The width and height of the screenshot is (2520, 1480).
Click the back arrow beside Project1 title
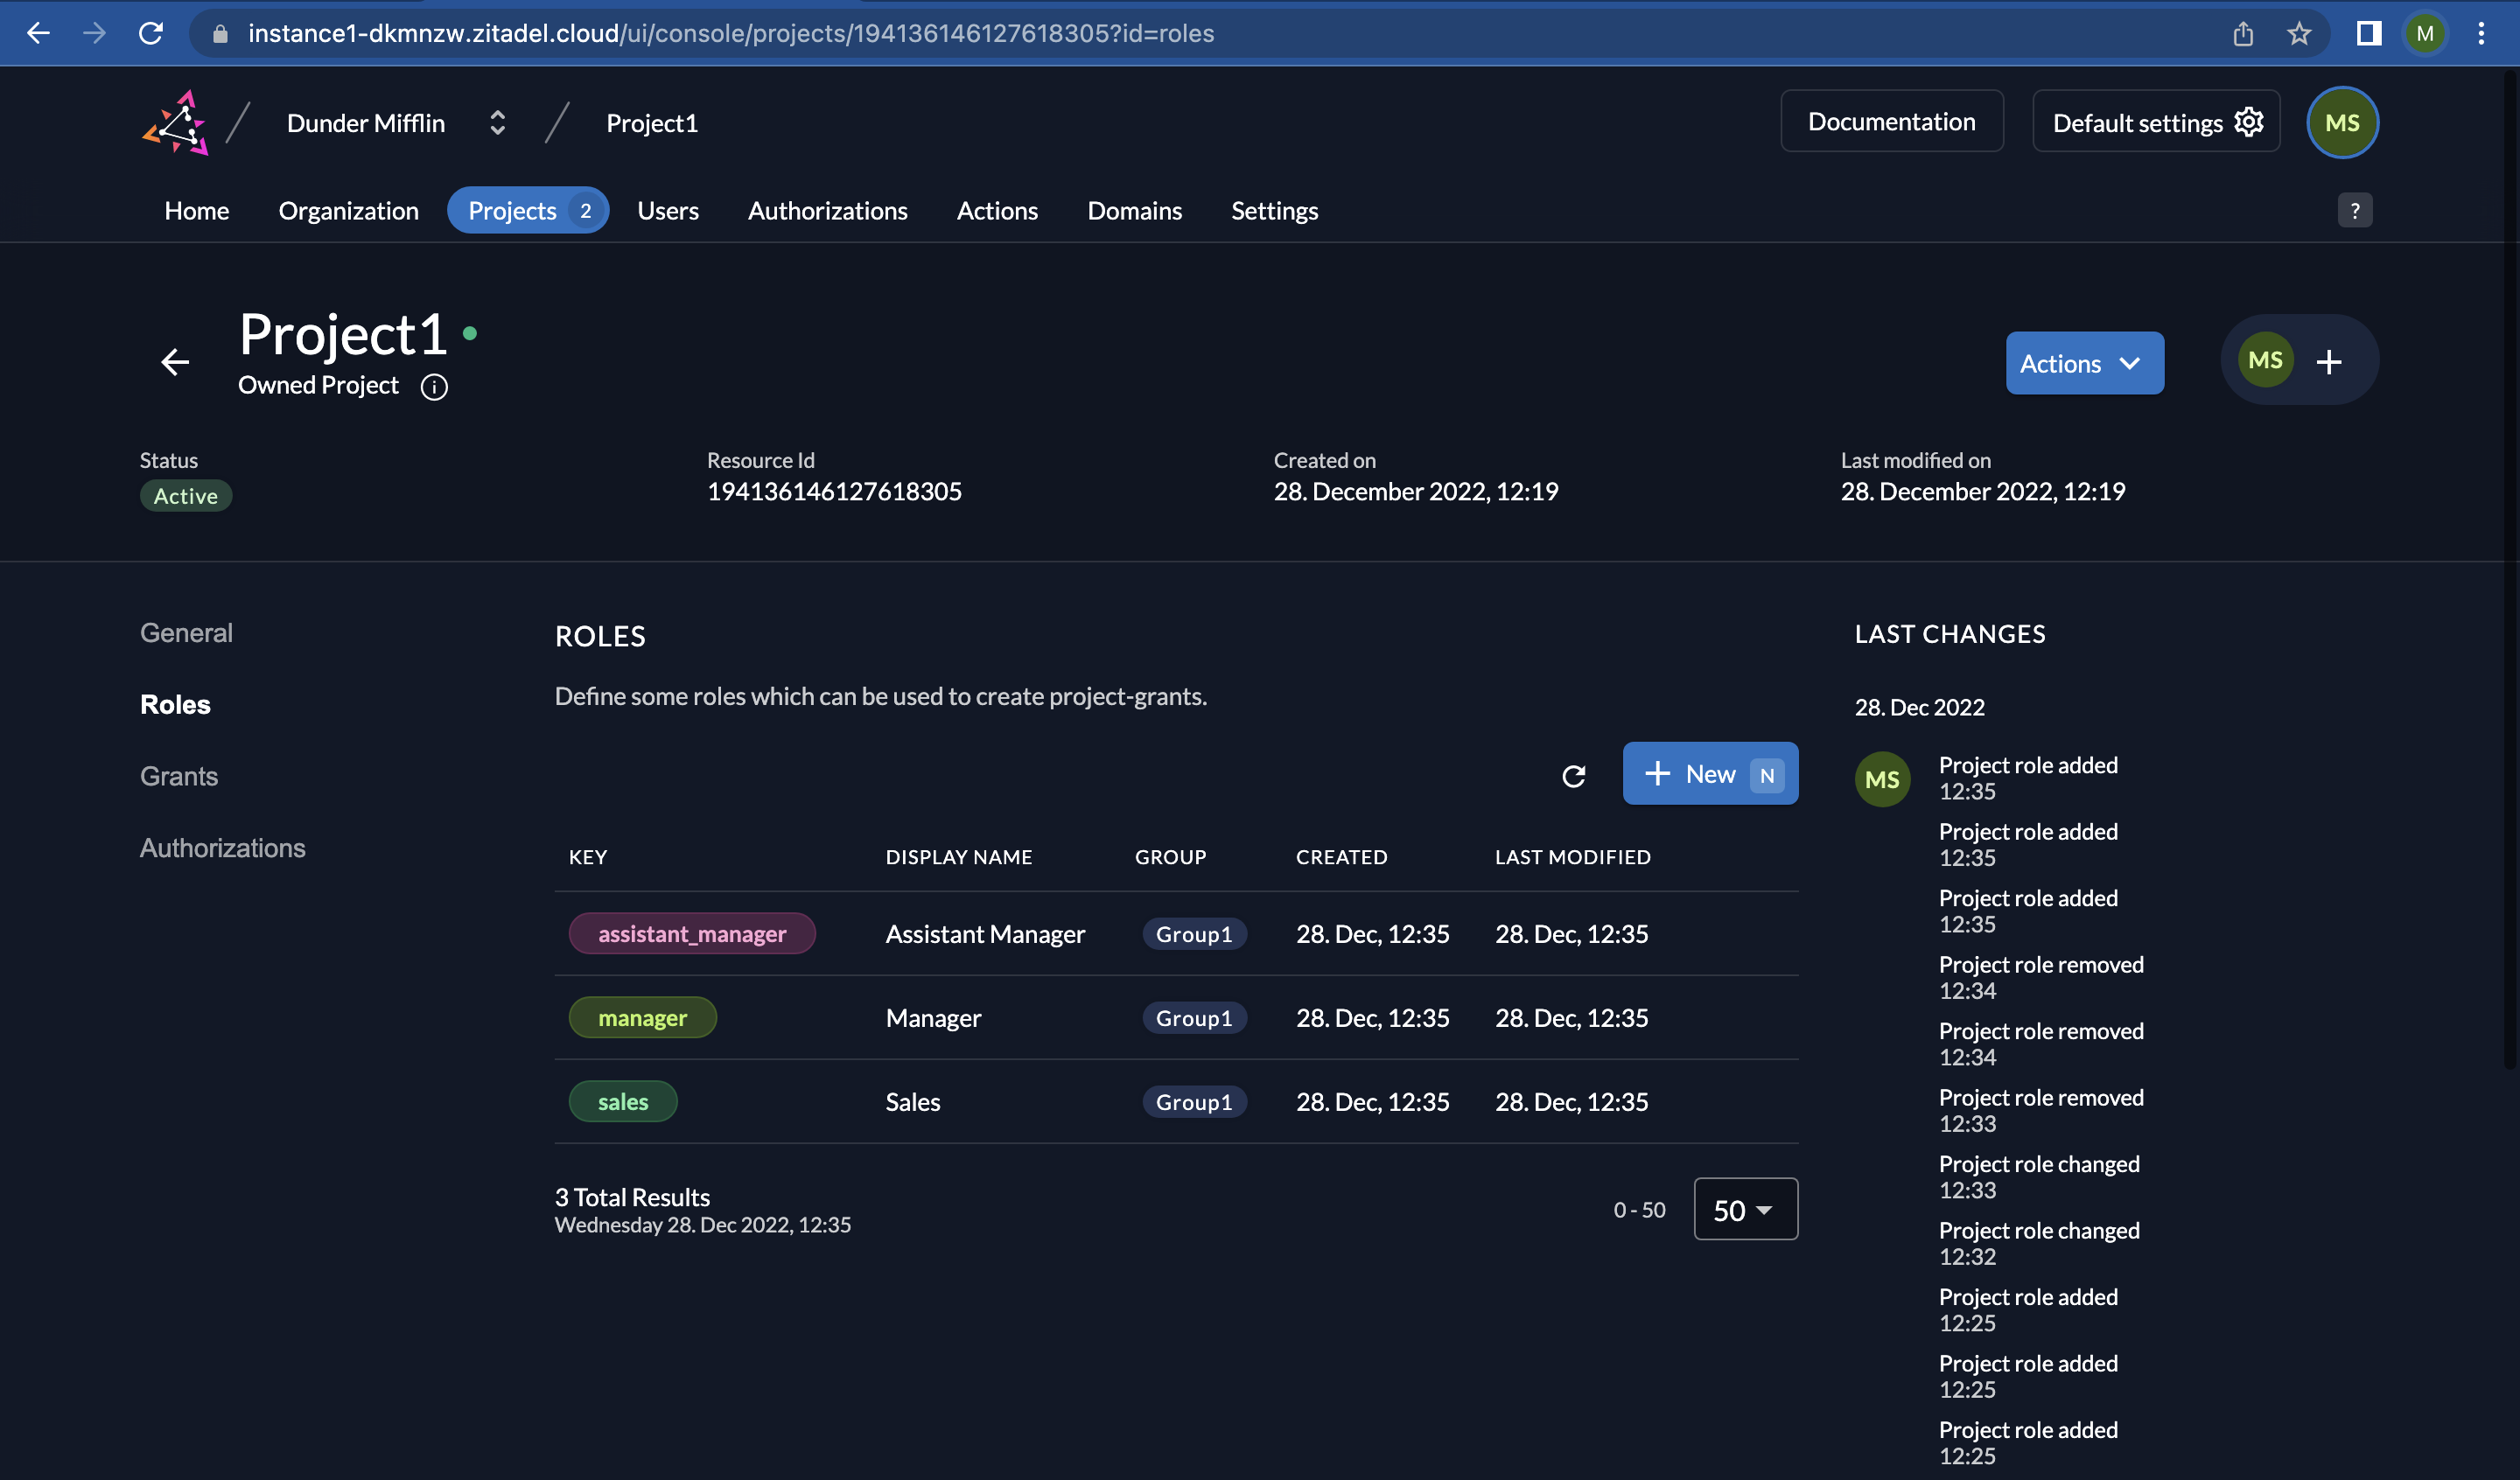point(175,362)
